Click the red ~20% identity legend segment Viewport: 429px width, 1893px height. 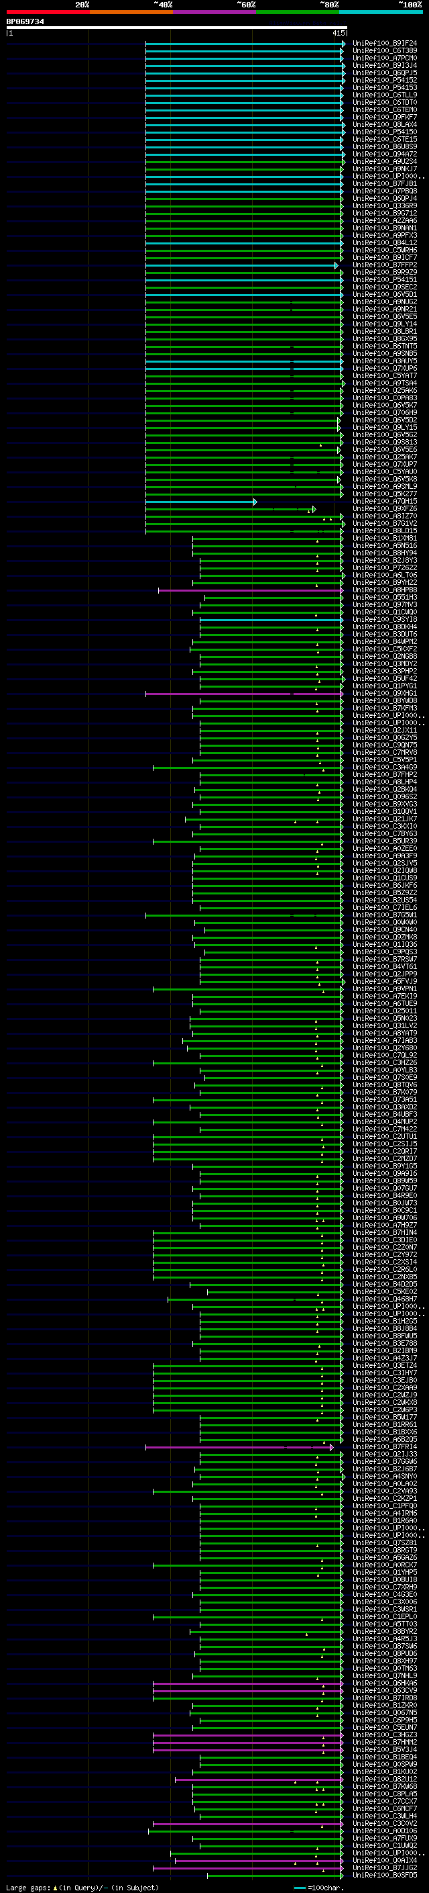(x=48, y=12)
